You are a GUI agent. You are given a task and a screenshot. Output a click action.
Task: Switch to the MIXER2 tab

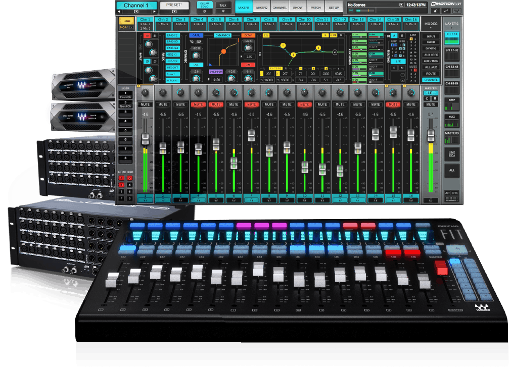click(x=261, y=8)
